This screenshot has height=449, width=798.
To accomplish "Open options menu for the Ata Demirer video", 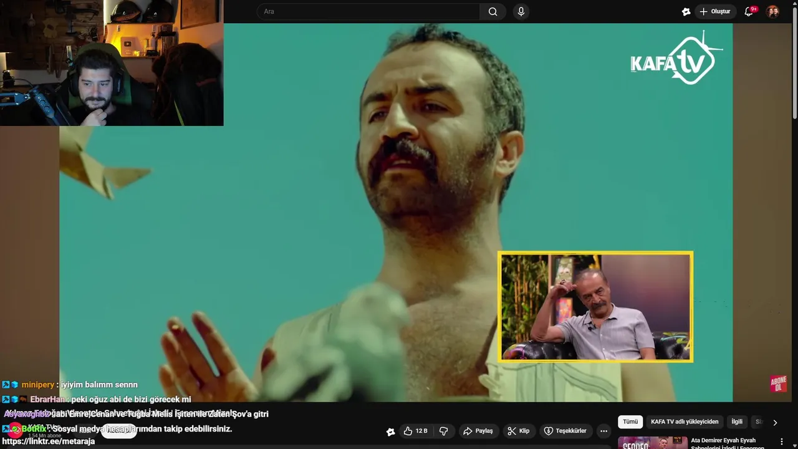I will click(x=781, y=442).
